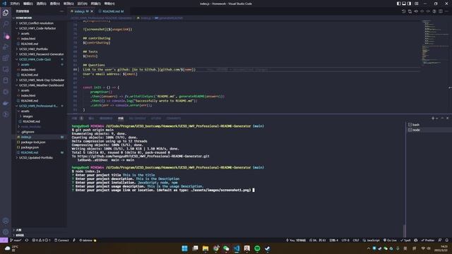
Task: Open terminal profile dropdown beside plus
Action: click(437, 118)
